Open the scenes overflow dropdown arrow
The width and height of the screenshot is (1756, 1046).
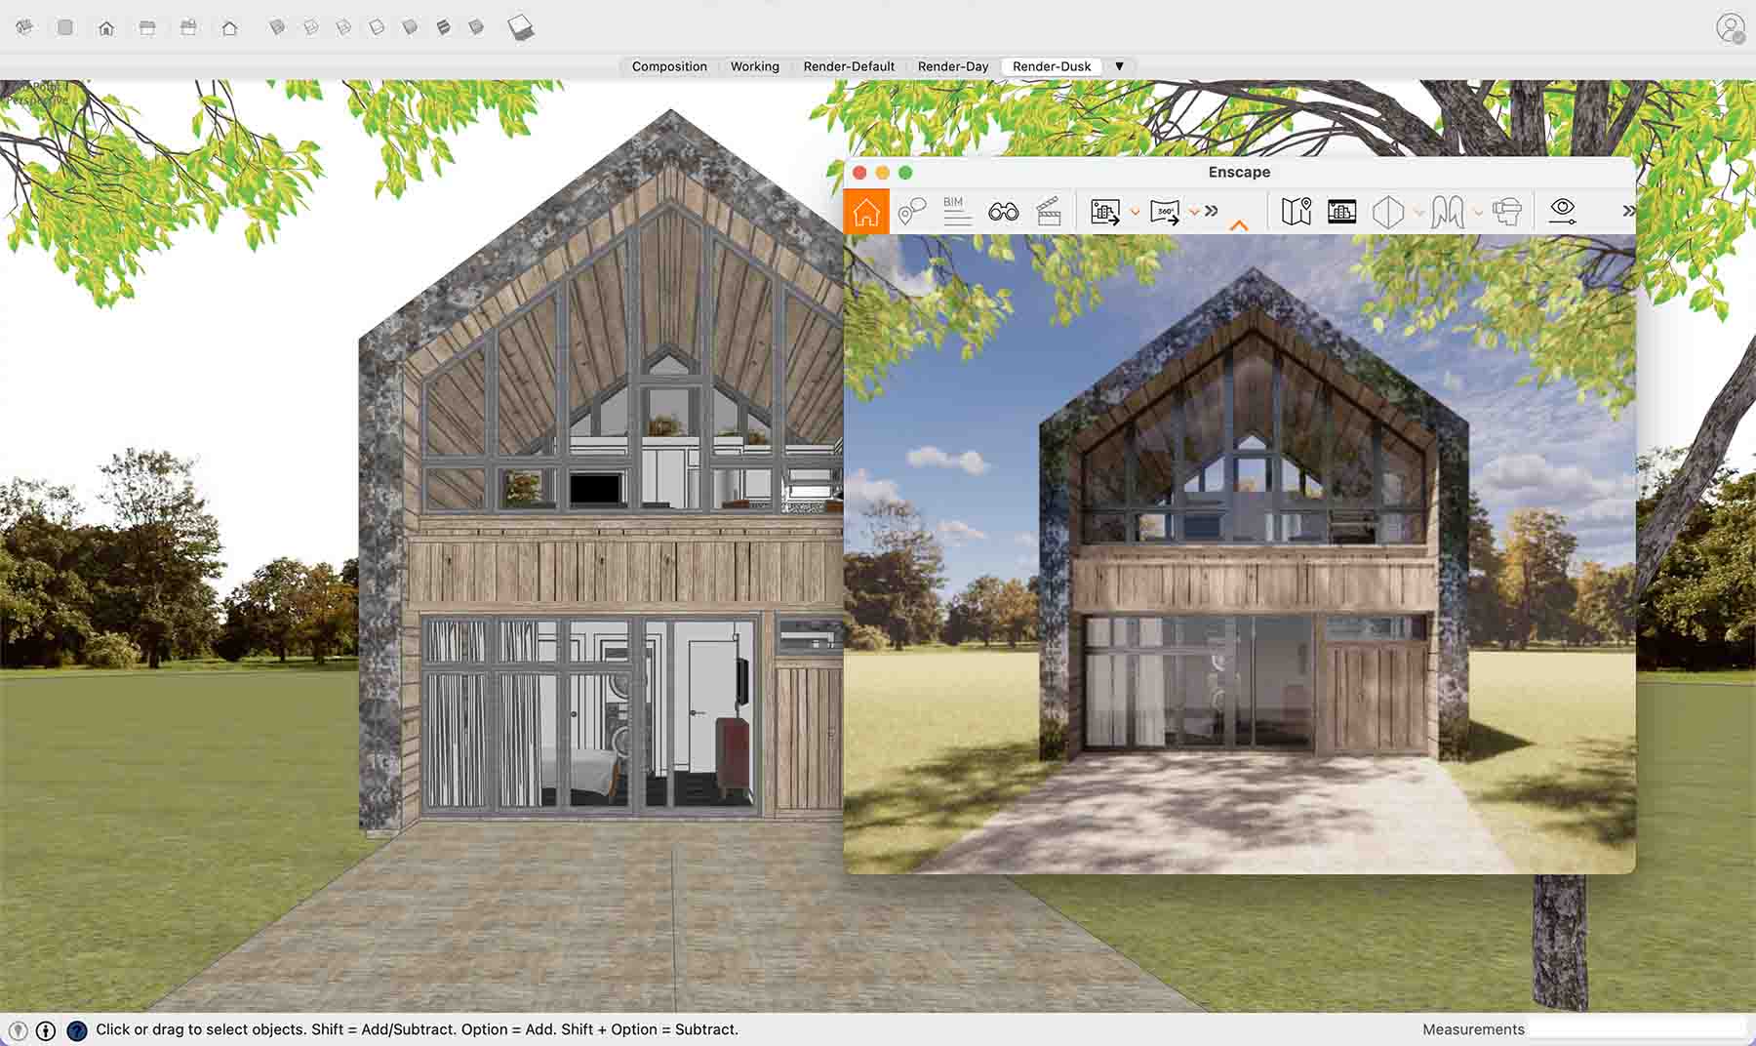point(1120,66)
